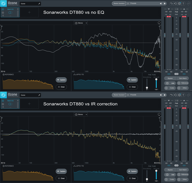Toggle Codec preview in top window
Screen dimensions: 192x183
(x=170, y=88)
